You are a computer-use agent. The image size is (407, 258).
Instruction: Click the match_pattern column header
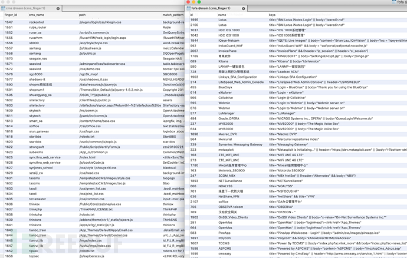pyautogui.click(x=173, y=15)
